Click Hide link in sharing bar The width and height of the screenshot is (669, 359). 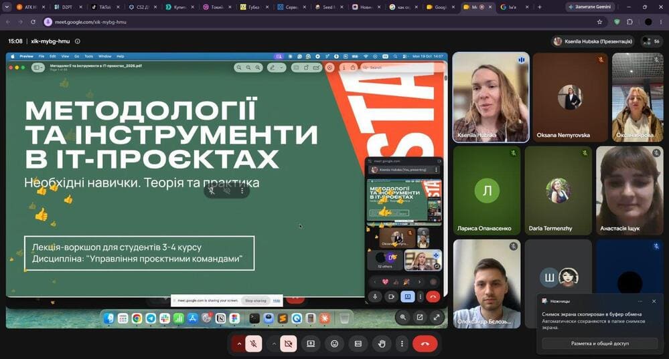277,301
